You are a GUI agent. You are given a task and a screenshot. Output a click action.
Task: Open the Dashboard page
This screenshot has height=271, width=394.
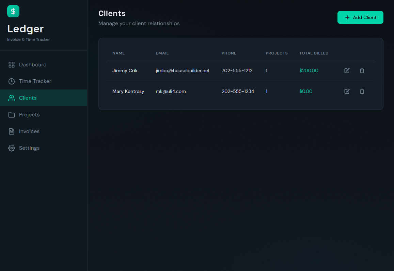click(x=44, y=65)
